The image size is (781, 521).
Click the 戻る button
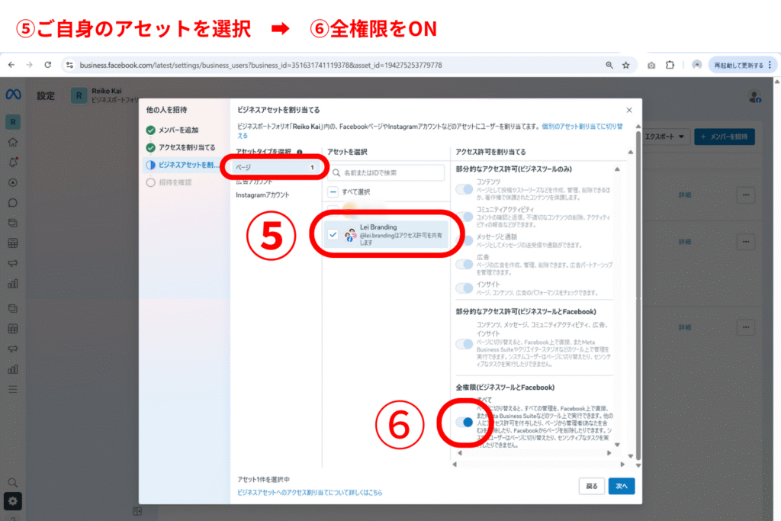pos(591,485)
